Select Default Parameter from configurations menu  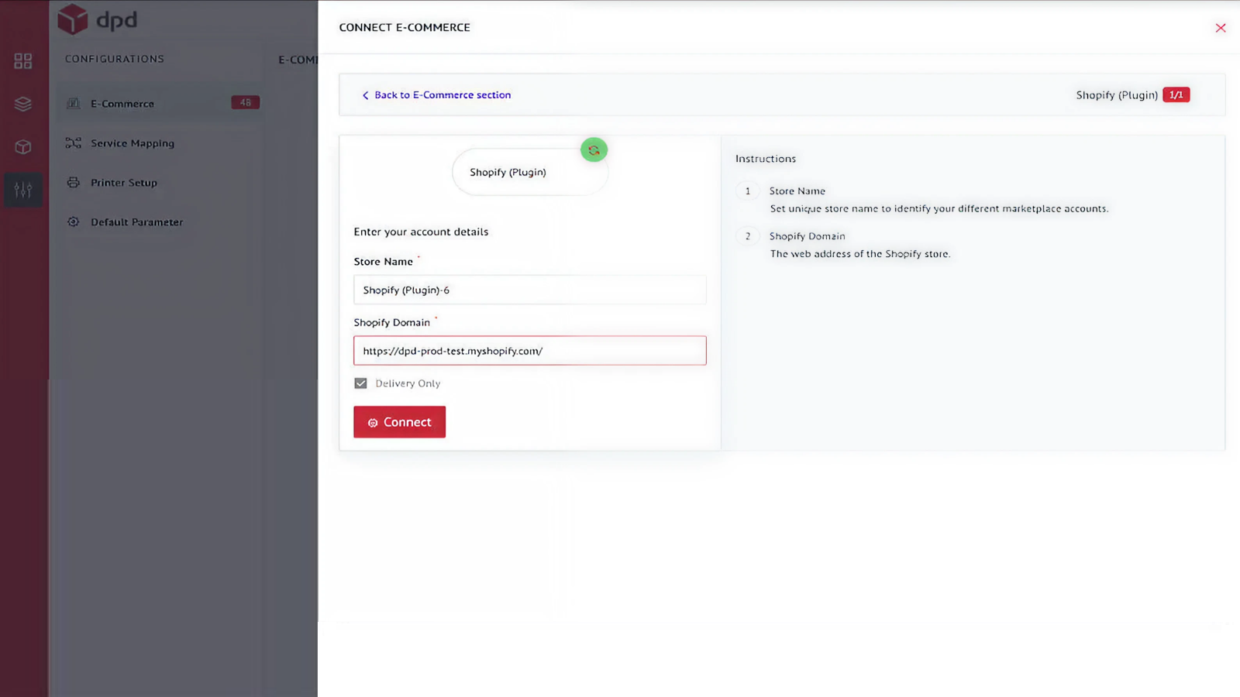tap(136, 221)
